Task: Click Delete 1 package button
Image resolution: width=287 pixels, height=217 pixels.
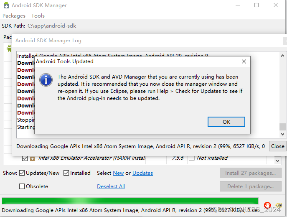Action: coord(250,186)
